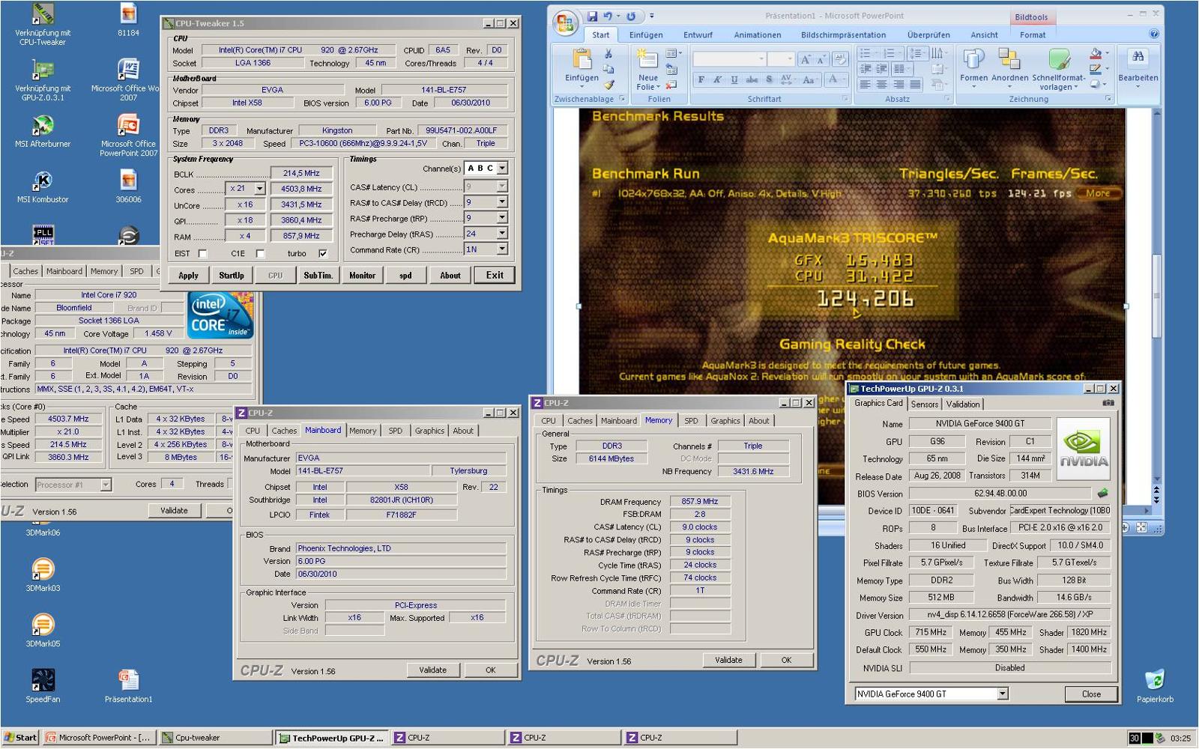Click the Apply button in CPU-Tweaker
Image resolution: width=1199 pixels, height=749 pixels.
[x=188, y=276]
